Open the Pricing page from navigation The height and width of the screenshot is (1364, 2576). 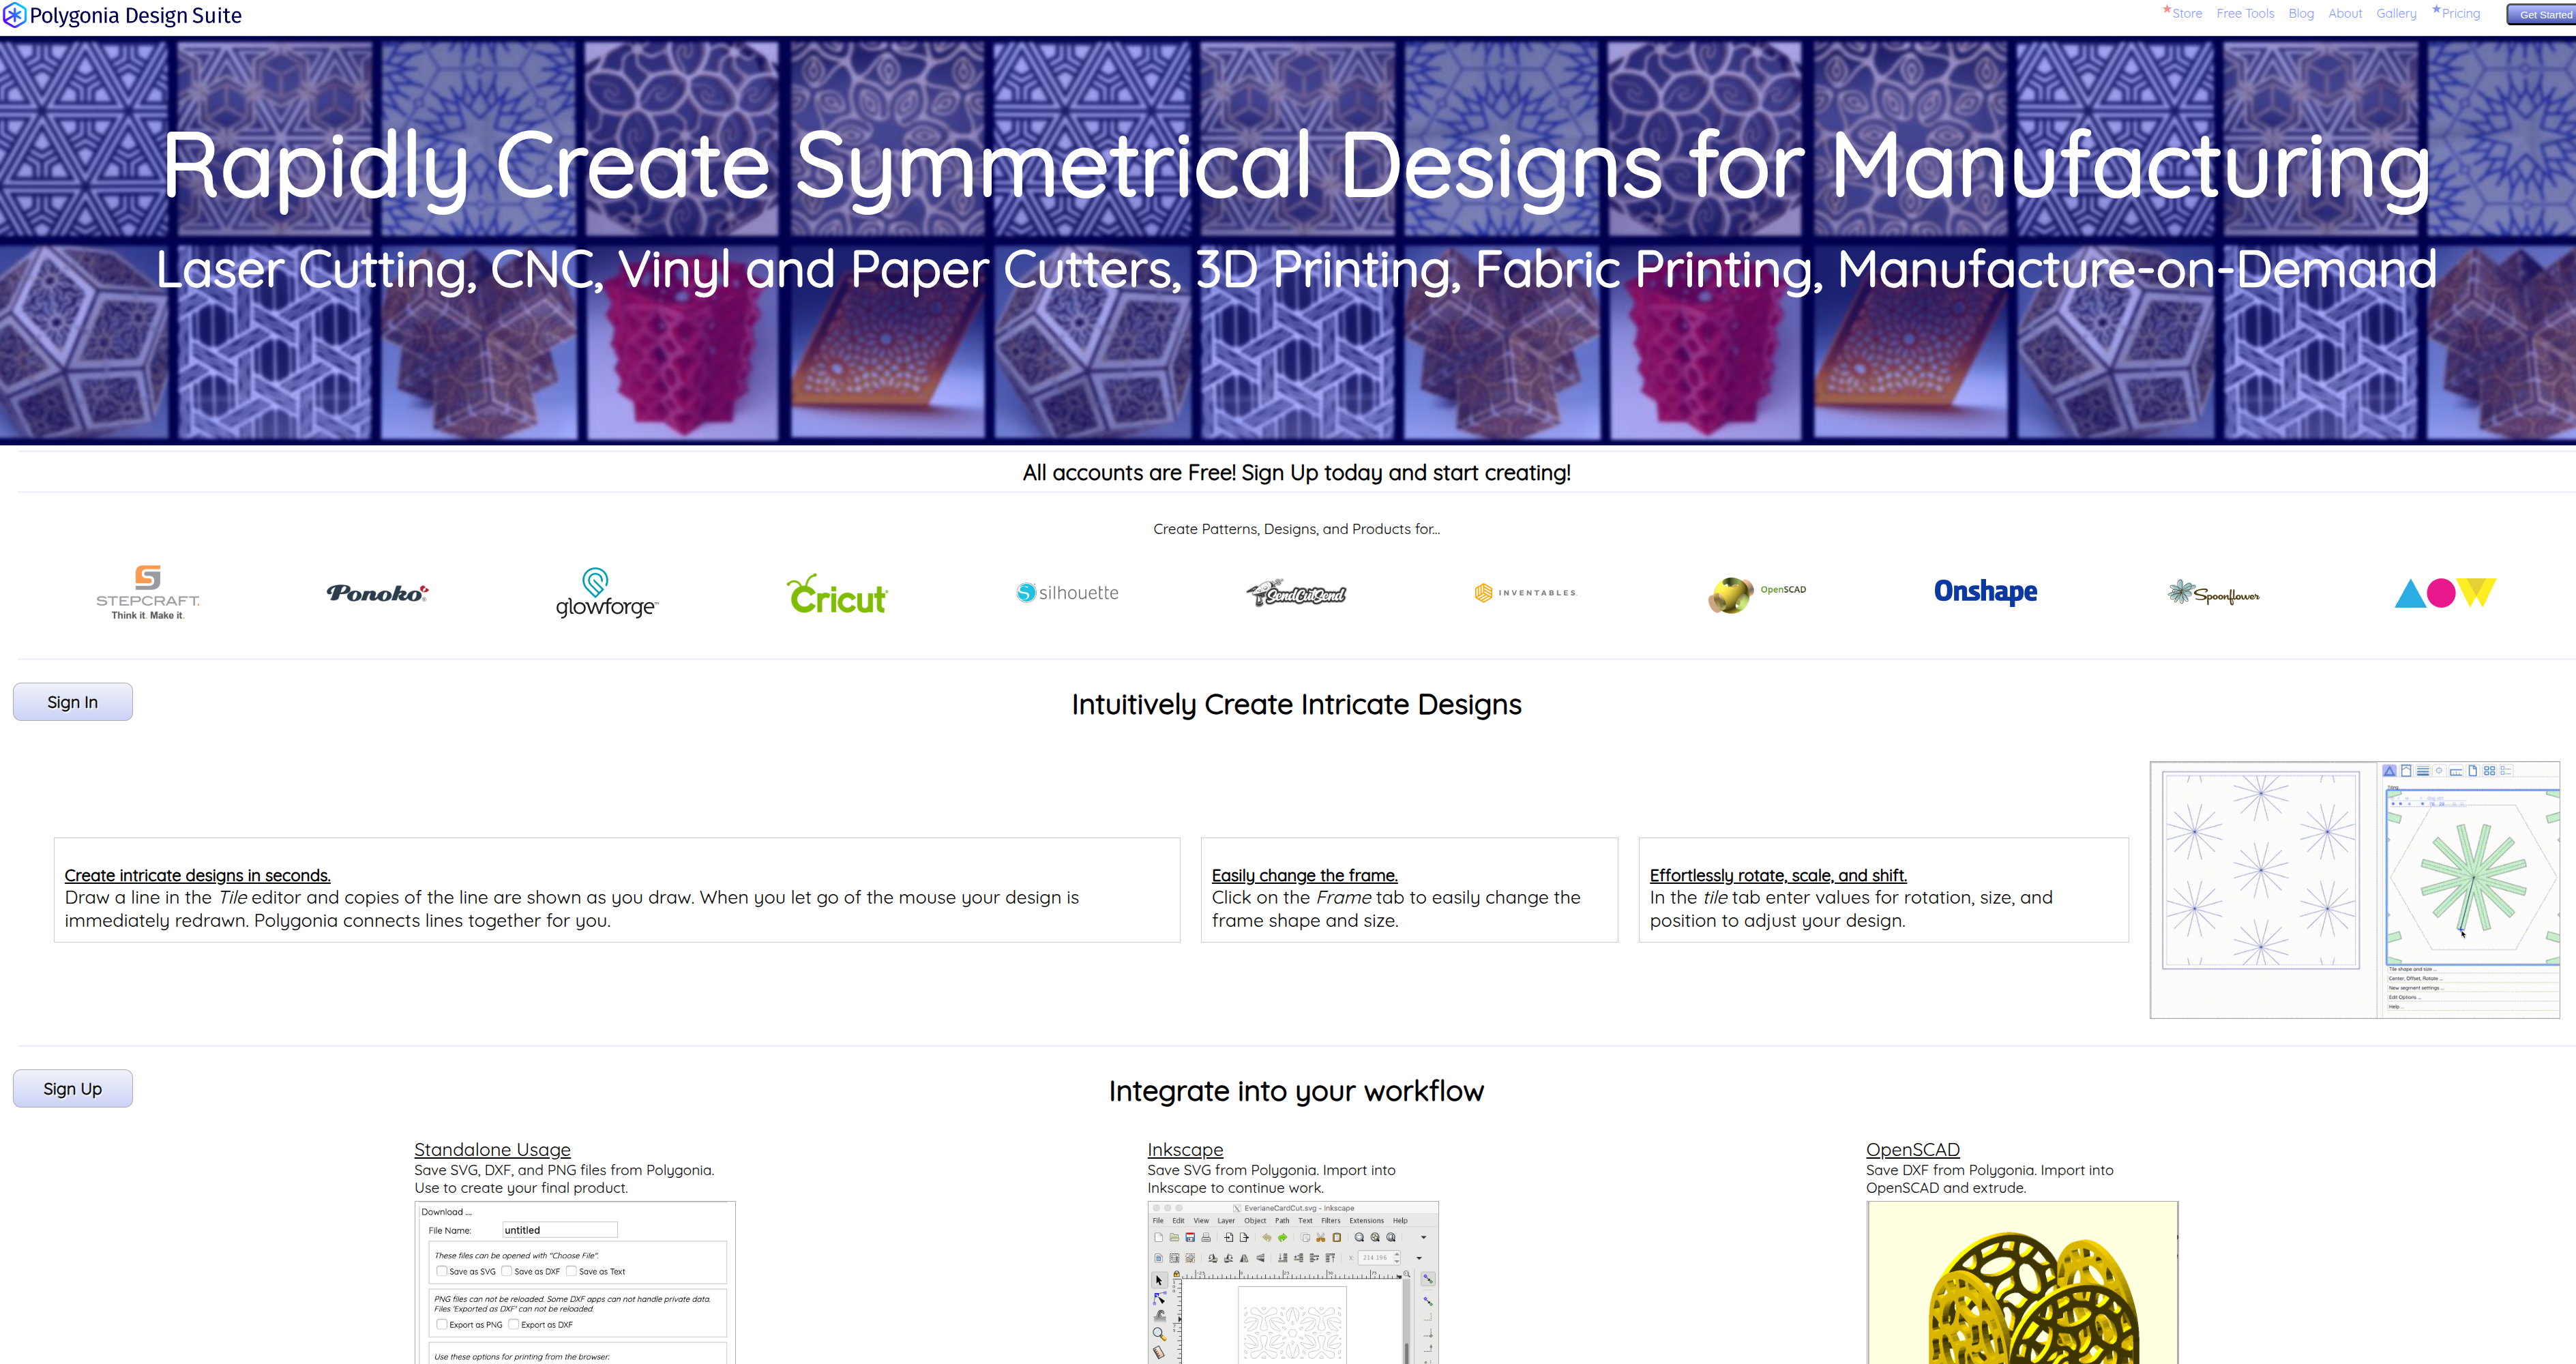tap(2460, 14)
